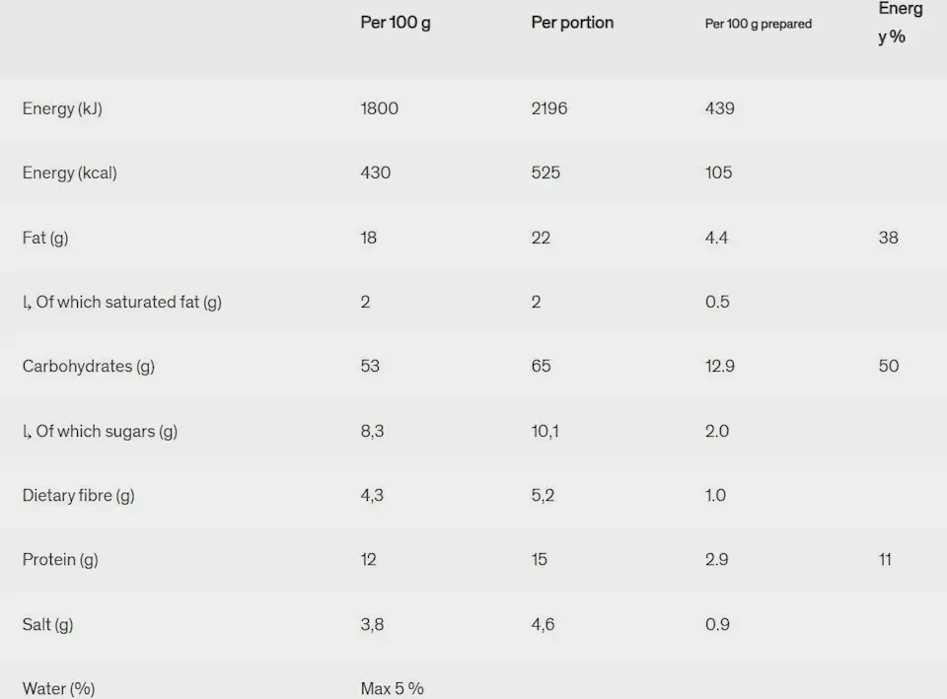Screen dimensions: 947x699
Task: Select the 2196 kJ per portion value
Action: click(x=549, y=108)
